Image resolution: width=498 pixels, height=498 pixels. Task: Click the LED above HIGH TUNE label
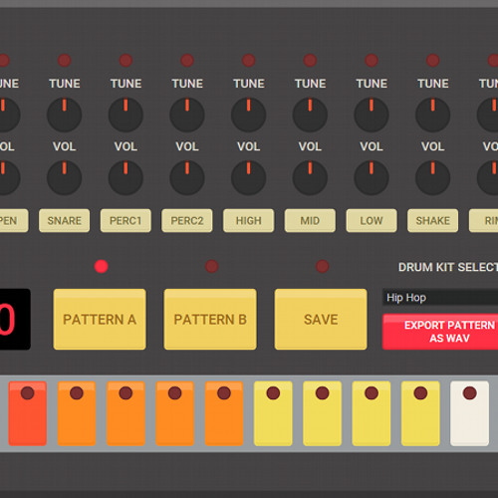(x=248, y=61)
